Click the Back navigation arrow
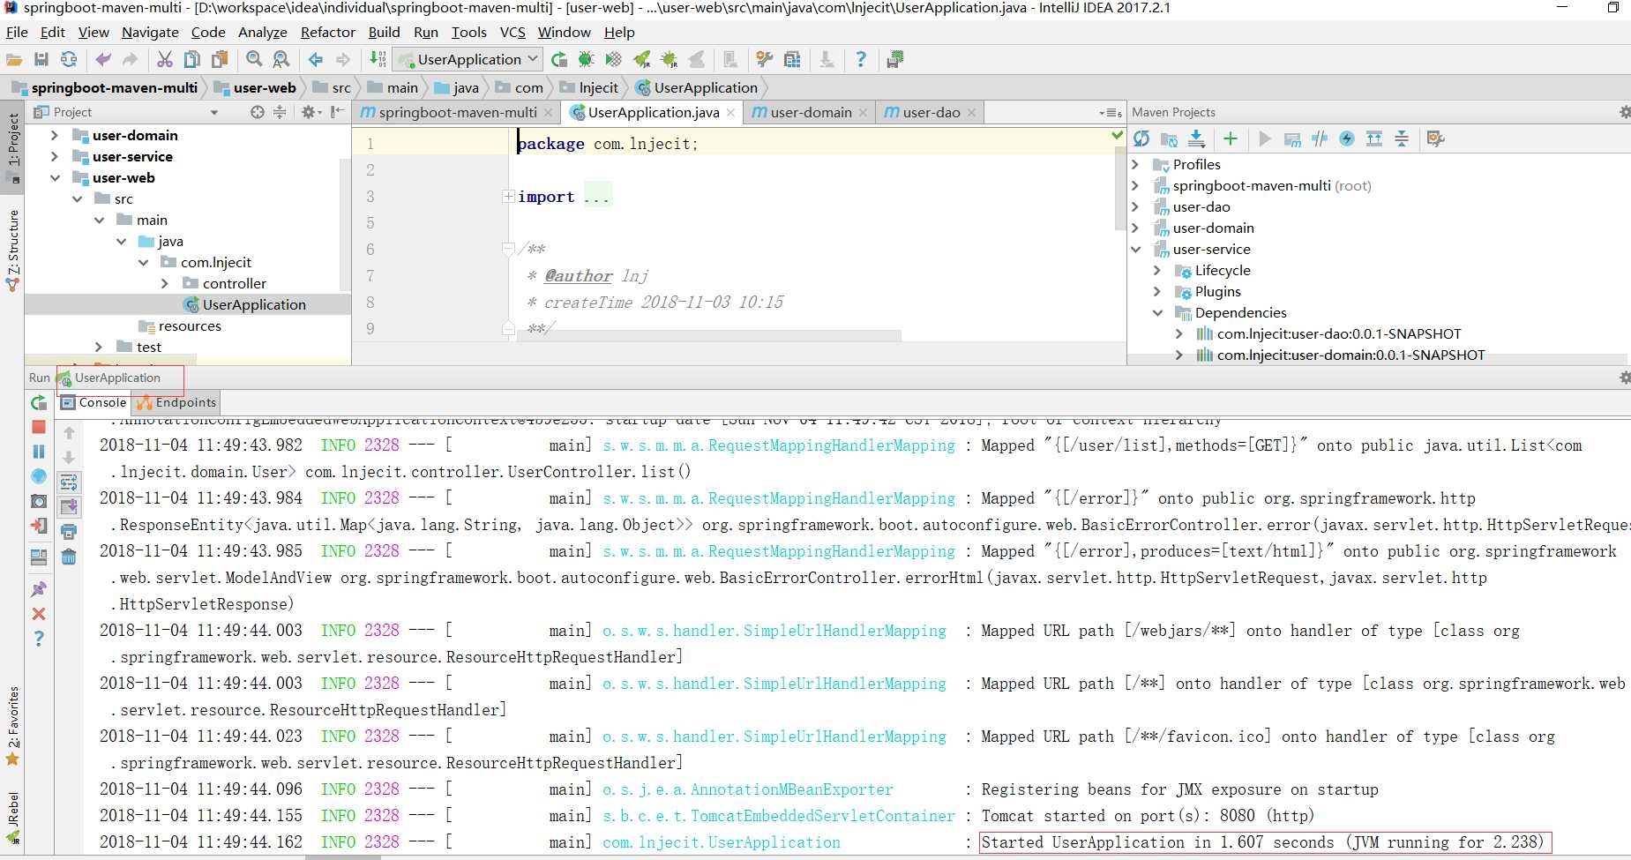Viewport: 1631px width, 860px height. pyautogui.click(x=316, y=59)
